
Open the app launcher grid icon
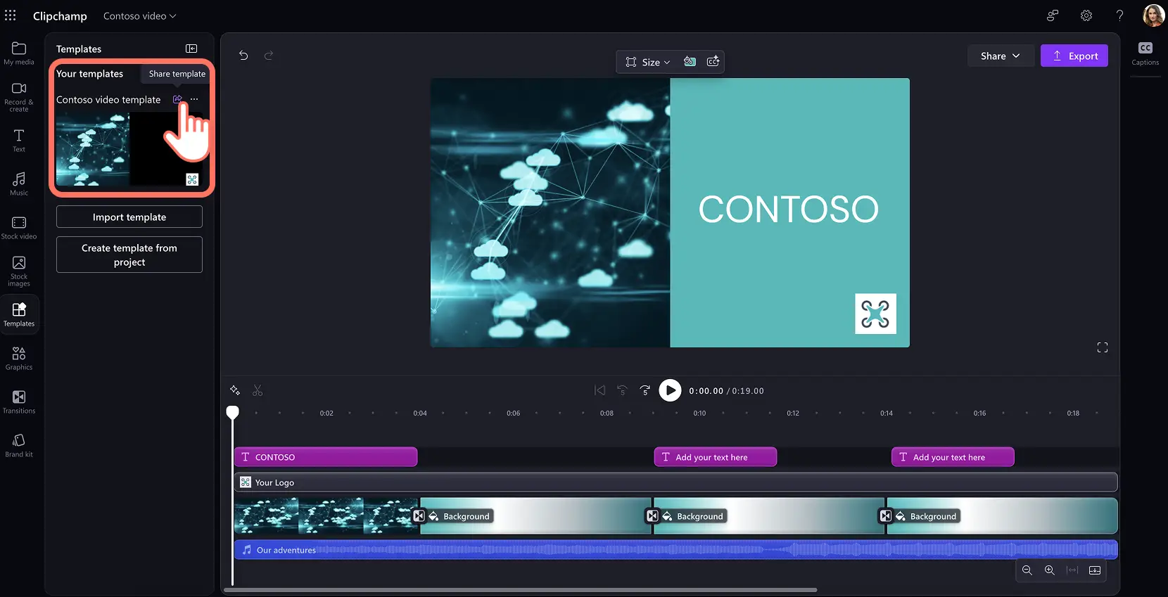[x=11, y=15]
